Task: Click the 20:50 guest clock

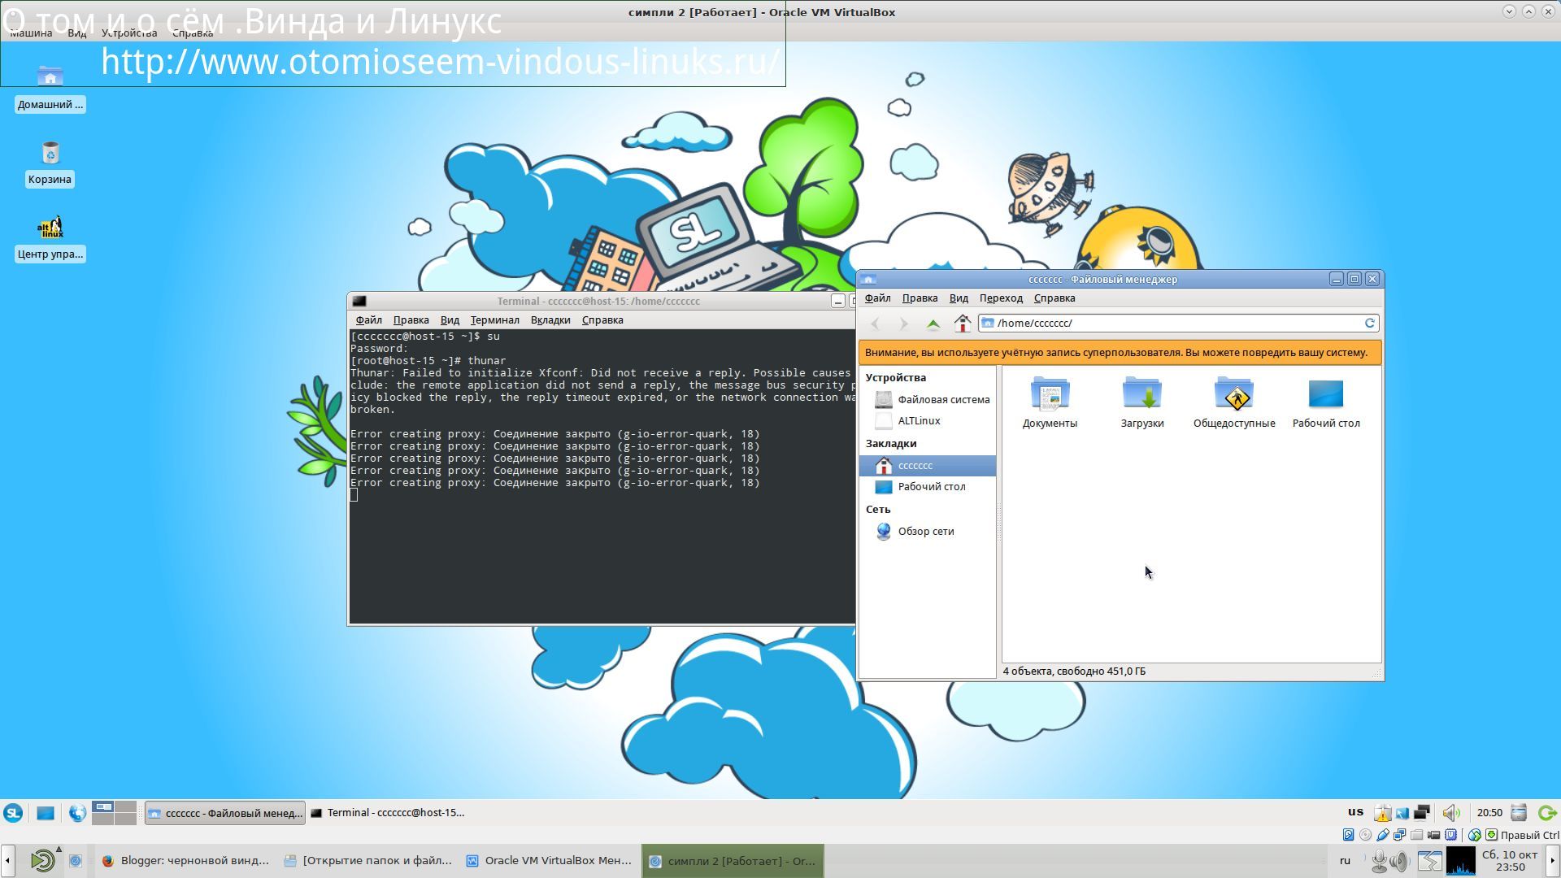Action: (1489, 813)
